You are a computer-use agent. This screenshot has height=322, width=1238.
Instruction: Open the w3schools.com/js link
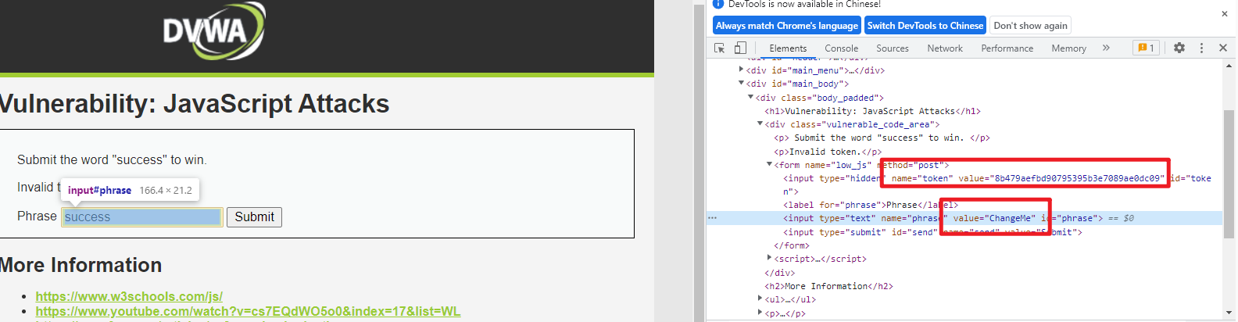click(129, 297)
